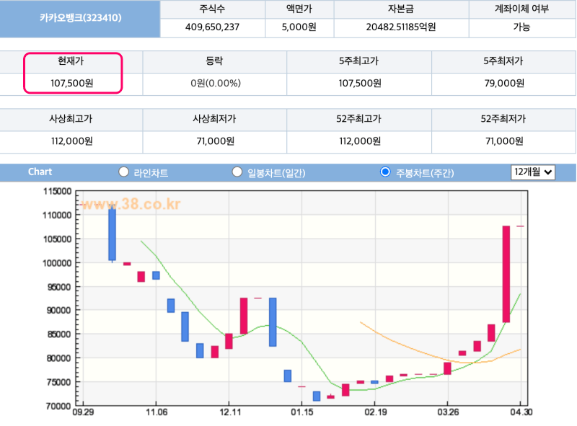Click the 03.26 date label on x-axis
This screenshot has width=577, height=426.
[x=448, y=412]
